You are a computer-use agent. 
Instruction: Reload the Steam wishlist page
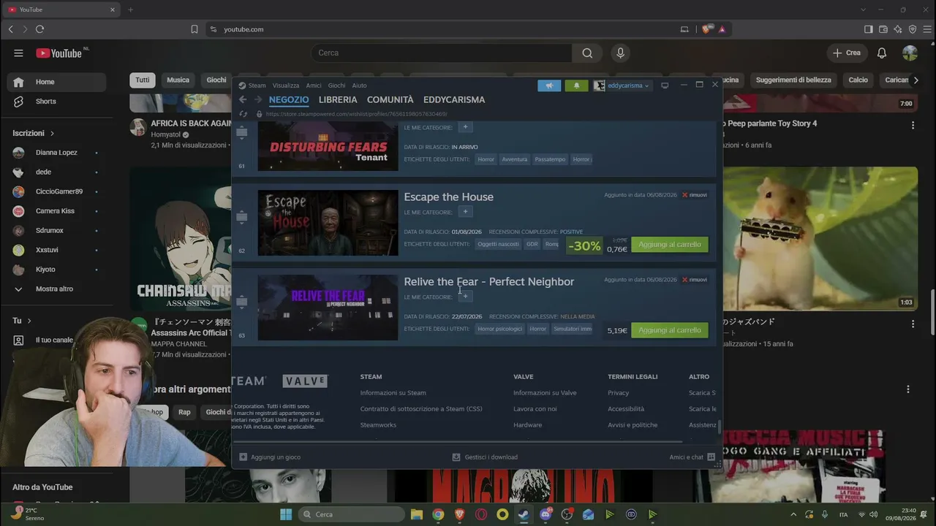[x=244, y=114]
